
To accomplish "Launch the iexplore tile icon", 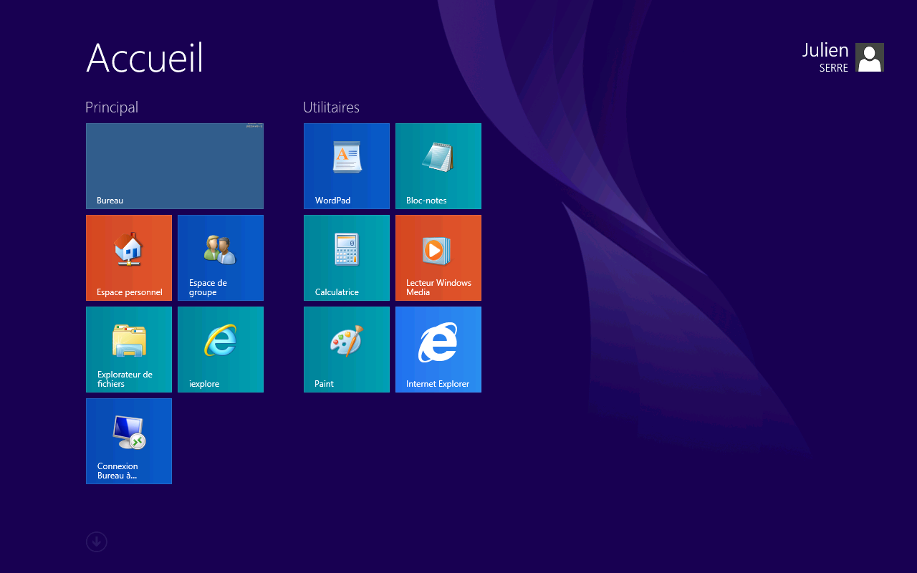I will pos(220,340).
